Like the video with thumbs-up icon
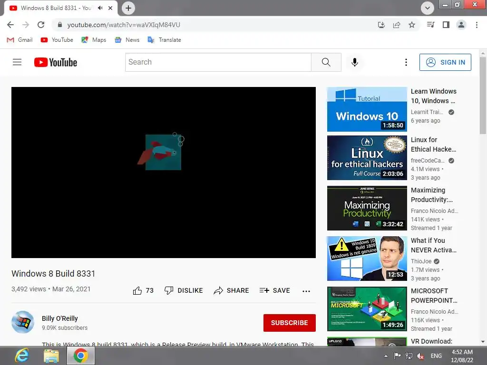Image resolution: width=487 pixels, height=365 pixels. click(137, 290)
